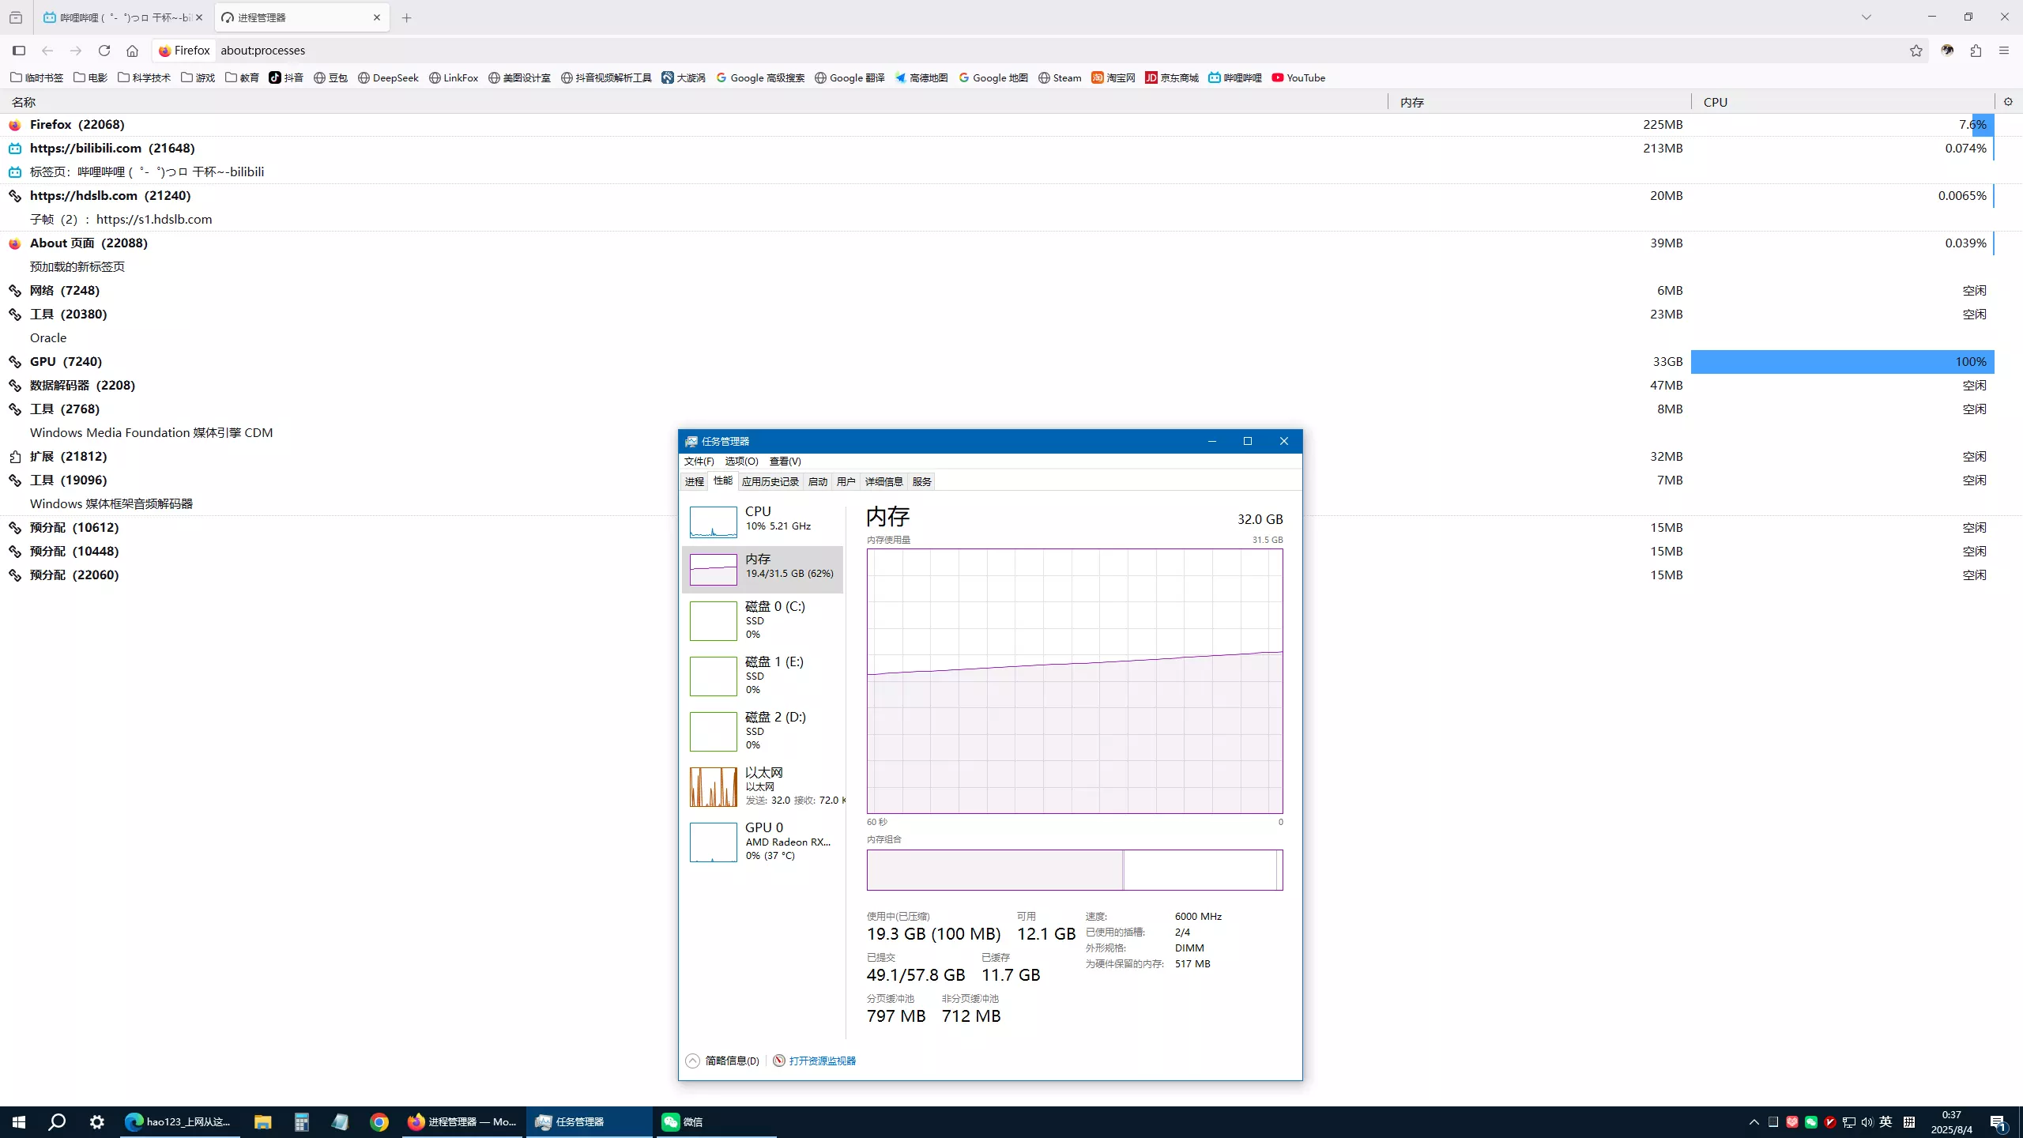This screenshot has height=1138, width=2023.
Task: Toggle the bookmark star for this page
Action: pos(1916,50)
